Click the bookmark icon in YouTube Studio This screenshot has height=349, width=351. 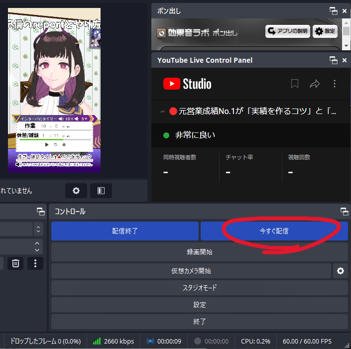[x=295, y=84]
